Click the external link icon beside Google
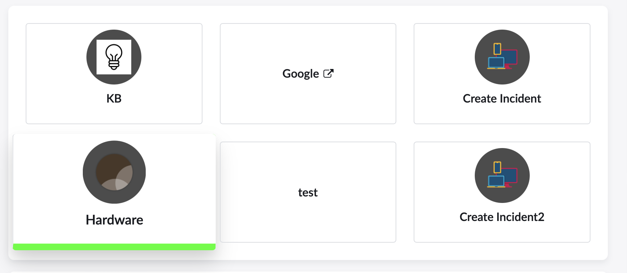This screenshot has width=627, height=273. tap(328, 73)
